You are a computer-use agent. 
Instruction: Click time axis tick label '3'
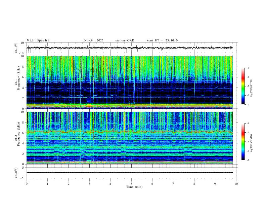point(89,184)
